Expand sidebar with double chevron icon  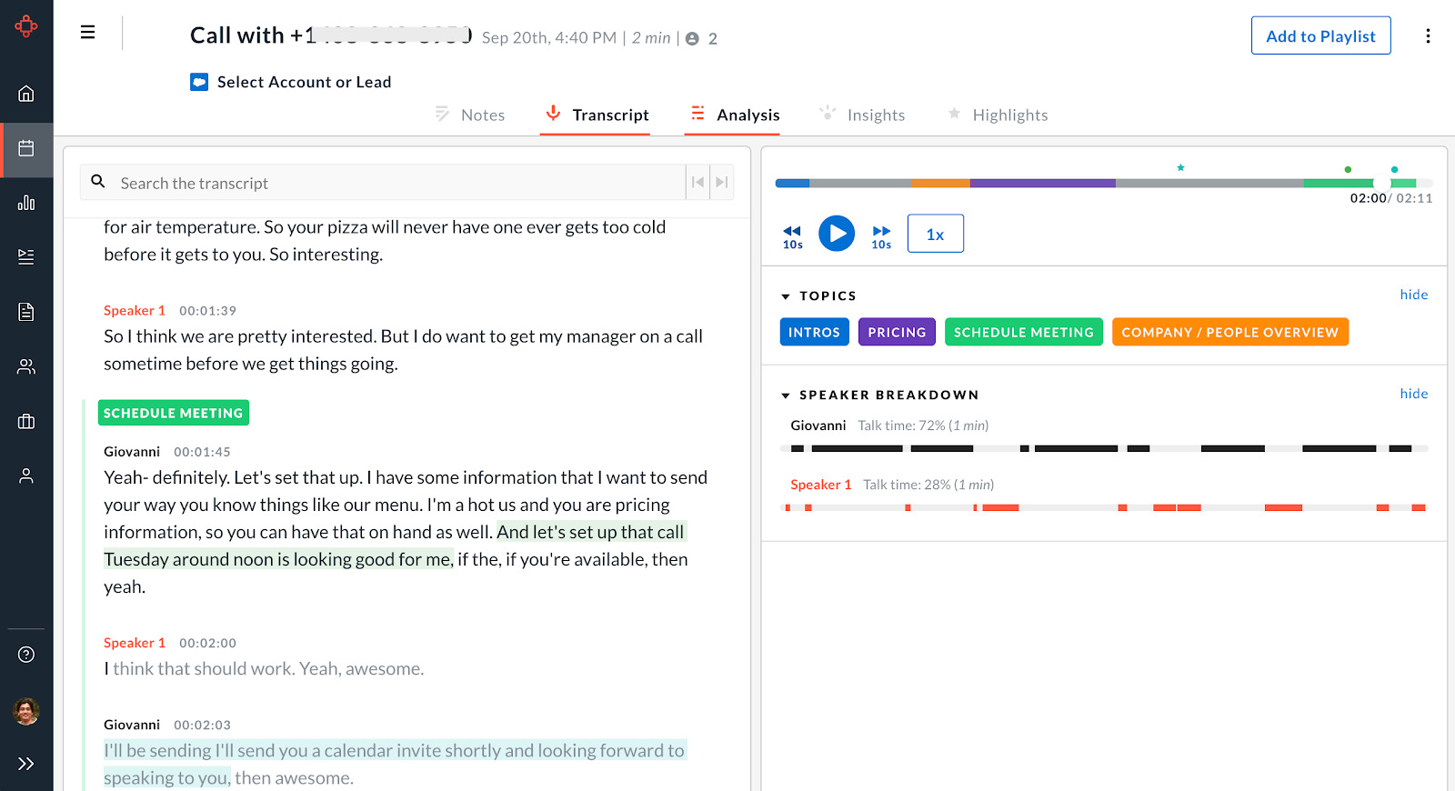click(26, 764)
